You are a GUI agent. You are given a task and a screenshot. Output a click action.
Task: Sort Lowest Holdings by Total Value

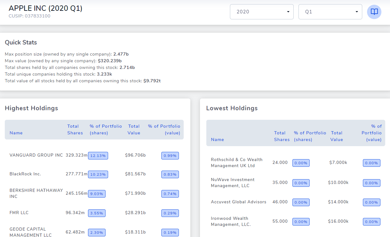(337, 136)
